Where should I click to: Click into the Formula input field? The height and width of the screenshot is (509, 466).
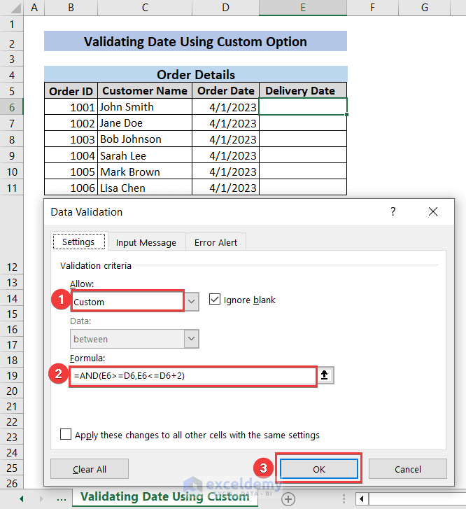point(192,375)
